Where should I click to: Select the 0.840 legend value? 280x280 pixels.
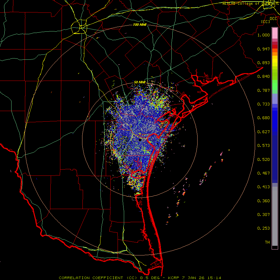[264, 77]
